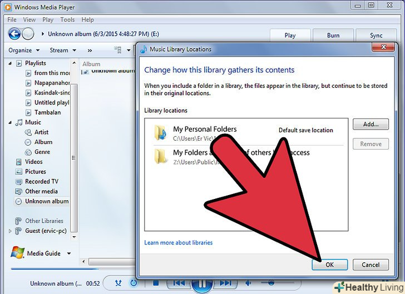This screenshot has height=294, width=405.
Task: Open the Organize dropdown
Action: click(24, 50)
